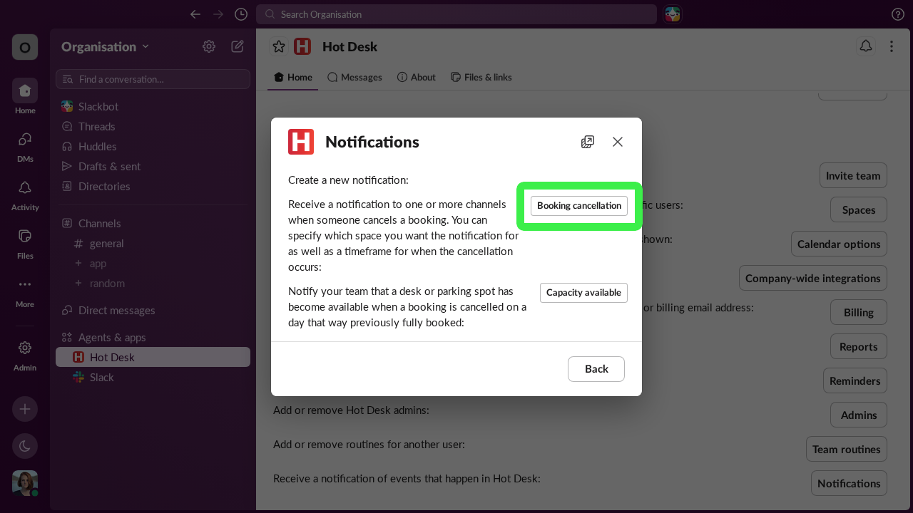Click the Company-wide integrations button
The image size is (913, 513).
click(x=813, y=278)
